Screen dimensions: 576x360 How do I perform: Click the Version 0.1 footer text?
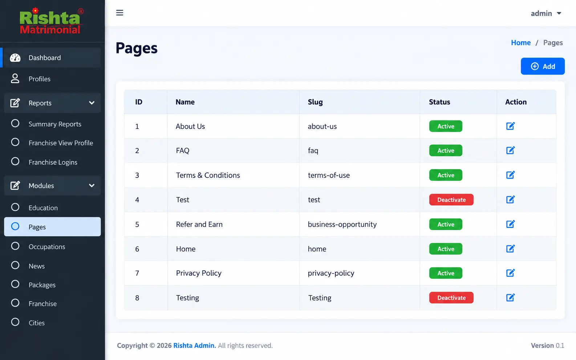pyautogui.click(x=547, y=345)
